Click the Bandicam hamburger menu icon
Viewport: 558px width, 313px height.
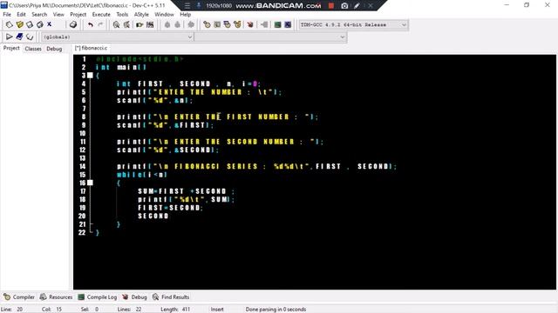[x=187, y=6]
